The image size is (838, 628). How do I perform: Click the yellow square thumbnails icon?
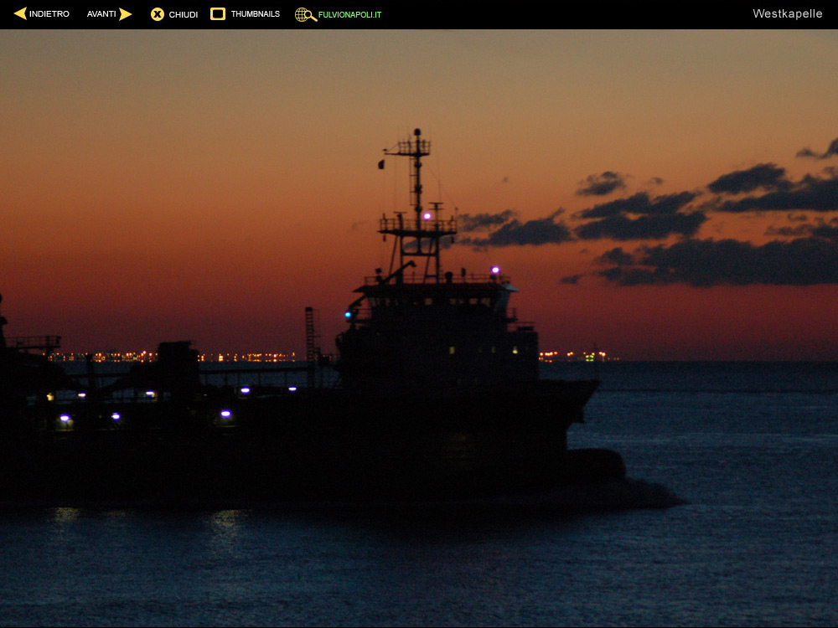click(218, 14)
